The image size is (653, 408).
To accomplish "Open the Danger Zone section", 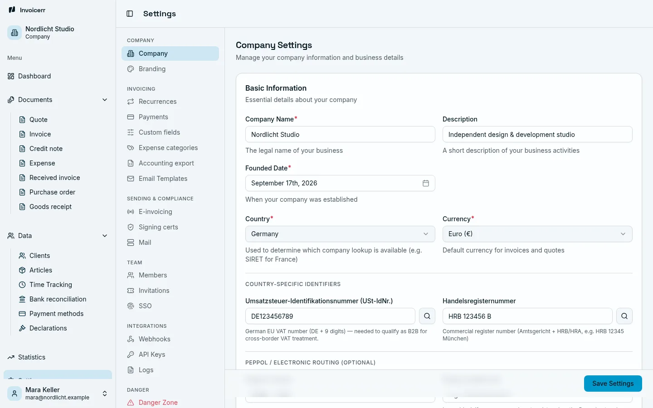I will (x=170, y=403).
